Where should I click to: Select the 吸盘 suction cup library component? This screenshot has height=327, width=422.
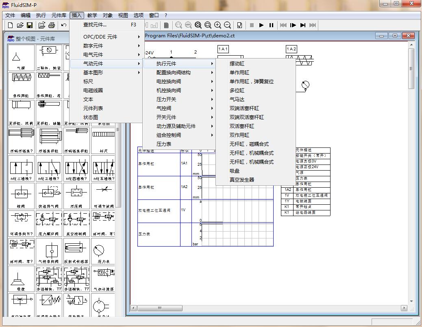(21, 279)
